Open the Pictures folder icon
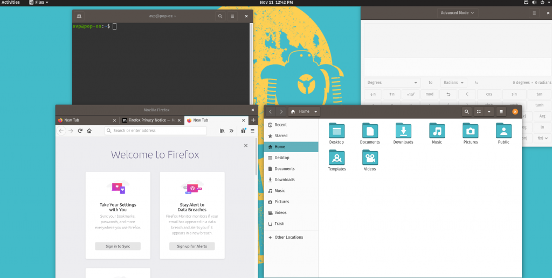 (470, 130)
